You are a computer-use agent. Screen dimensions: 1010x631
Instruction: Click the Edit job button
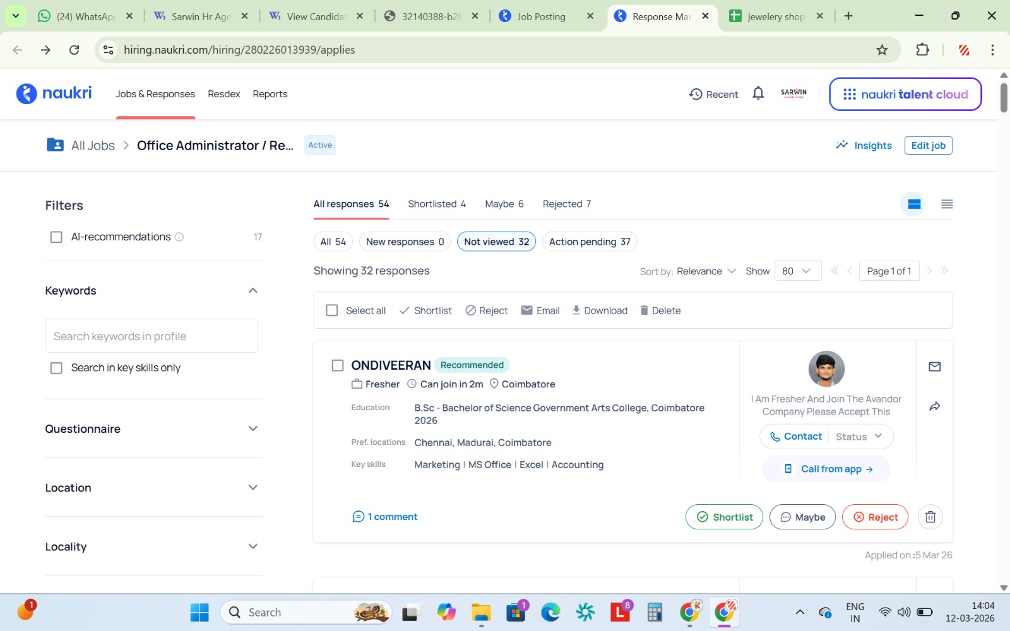pos(928,146)
